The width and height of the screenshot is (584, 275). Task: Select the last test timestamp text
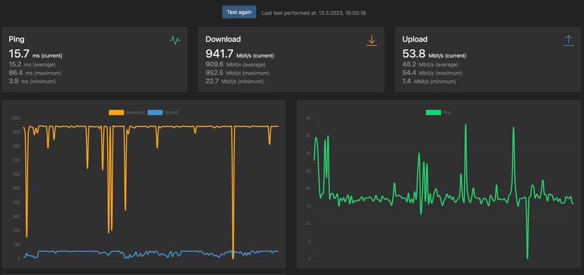pos(313,13)
